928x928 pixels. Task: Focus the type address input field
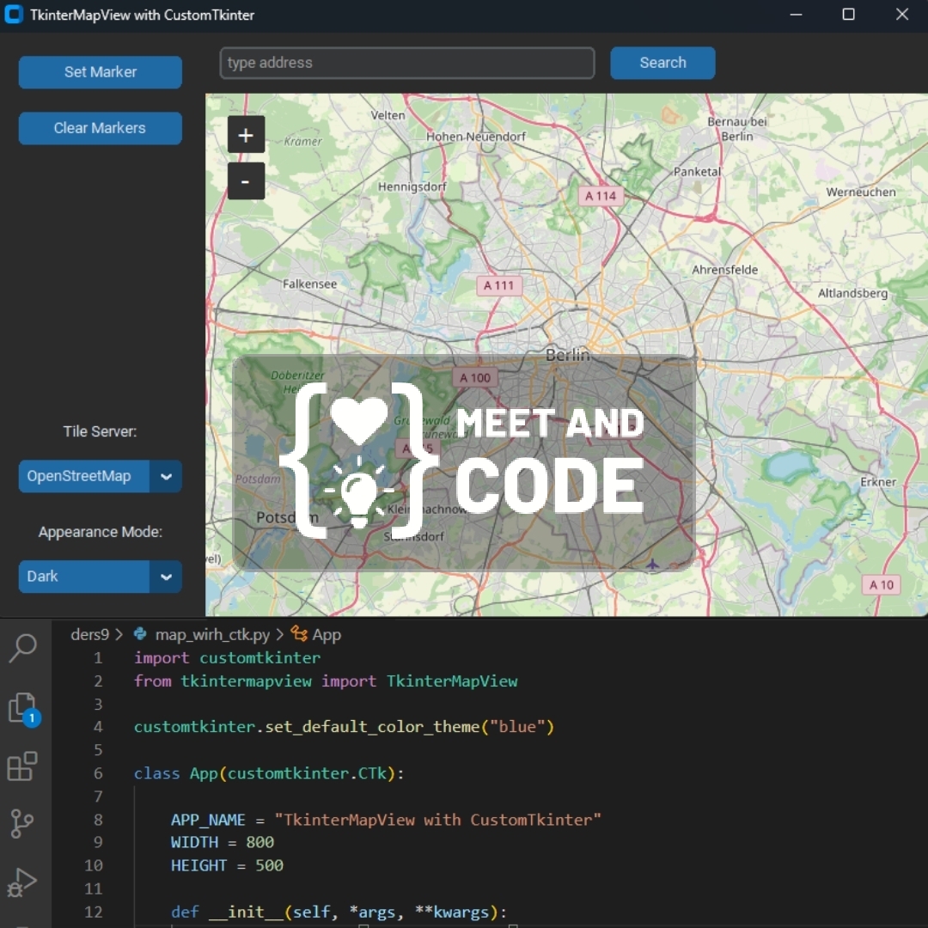pos(407,63)
